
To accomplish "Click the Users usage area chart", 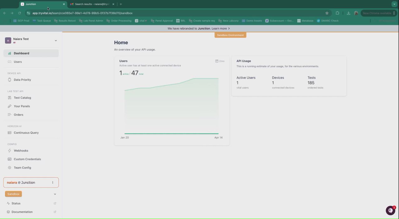I will click(171, 106).
